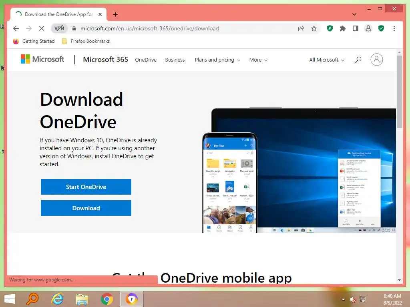Expand the Plans and pricing menu
Viewport: 410px width, 307px height.
tap(217, 60)
